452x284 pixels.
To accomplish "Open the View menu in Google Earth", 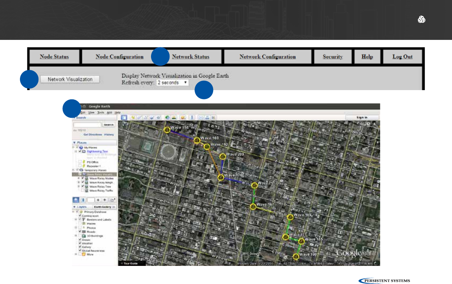I will (x=91, y=112).
